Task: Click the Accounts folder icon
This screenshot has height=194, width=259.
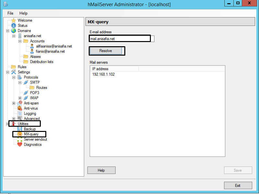Action: [26, 41]
